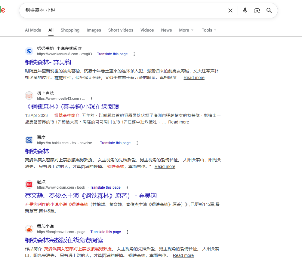
Task: Open the three-dot options for the Baidu result
Action: tap(137, 143)
